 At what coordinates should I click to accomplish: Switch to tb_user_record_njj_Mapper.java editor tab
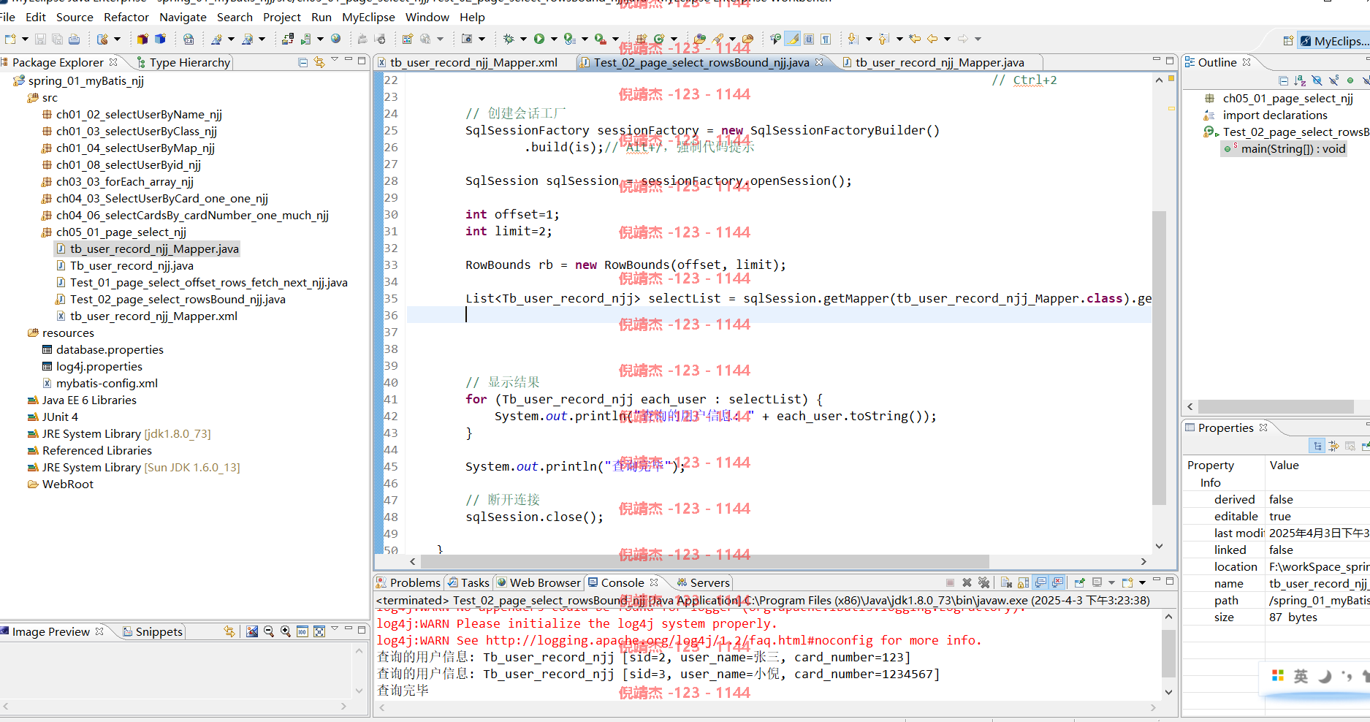[x=940, y=63]
